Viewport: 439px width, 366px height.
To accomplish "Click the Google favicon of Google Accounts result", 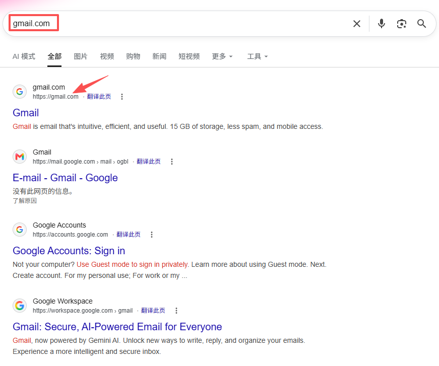I will tap(20, 230).
